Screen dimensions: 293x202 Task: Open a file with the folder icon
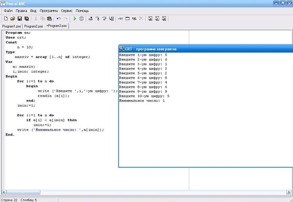coord(13,19)
